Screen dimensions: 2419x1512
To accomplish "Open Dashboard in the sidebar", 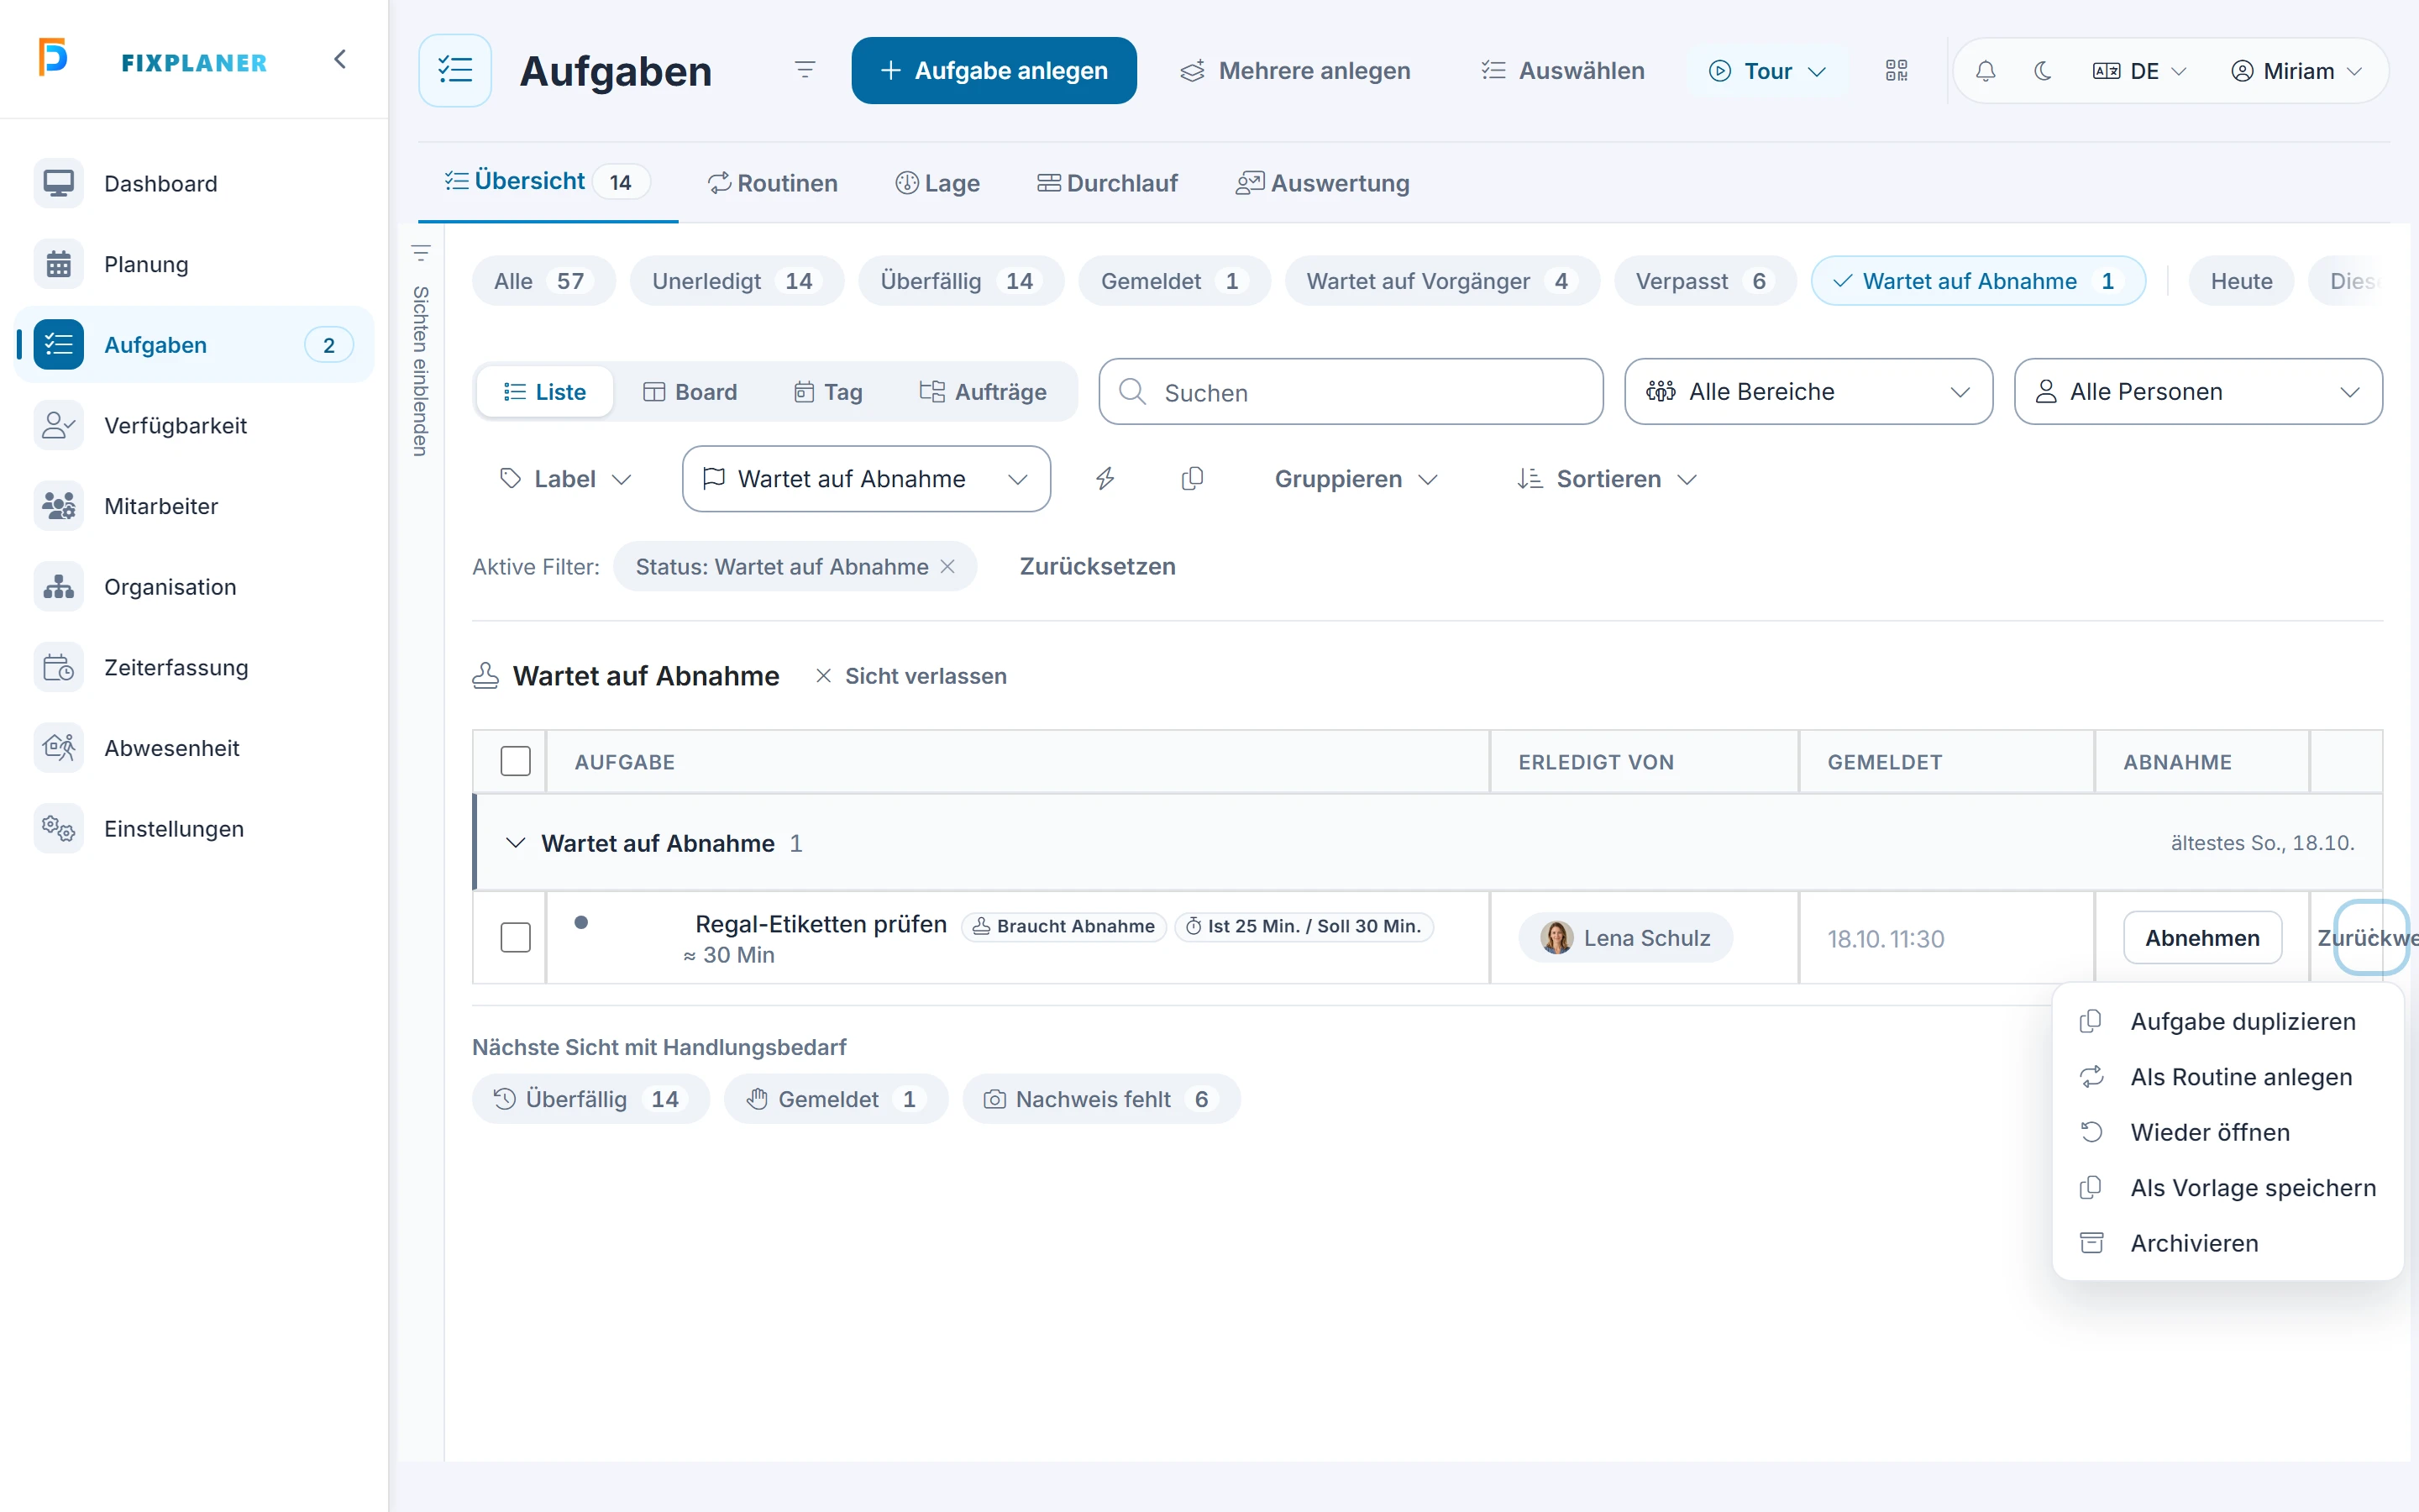I will tap(194, 183).
